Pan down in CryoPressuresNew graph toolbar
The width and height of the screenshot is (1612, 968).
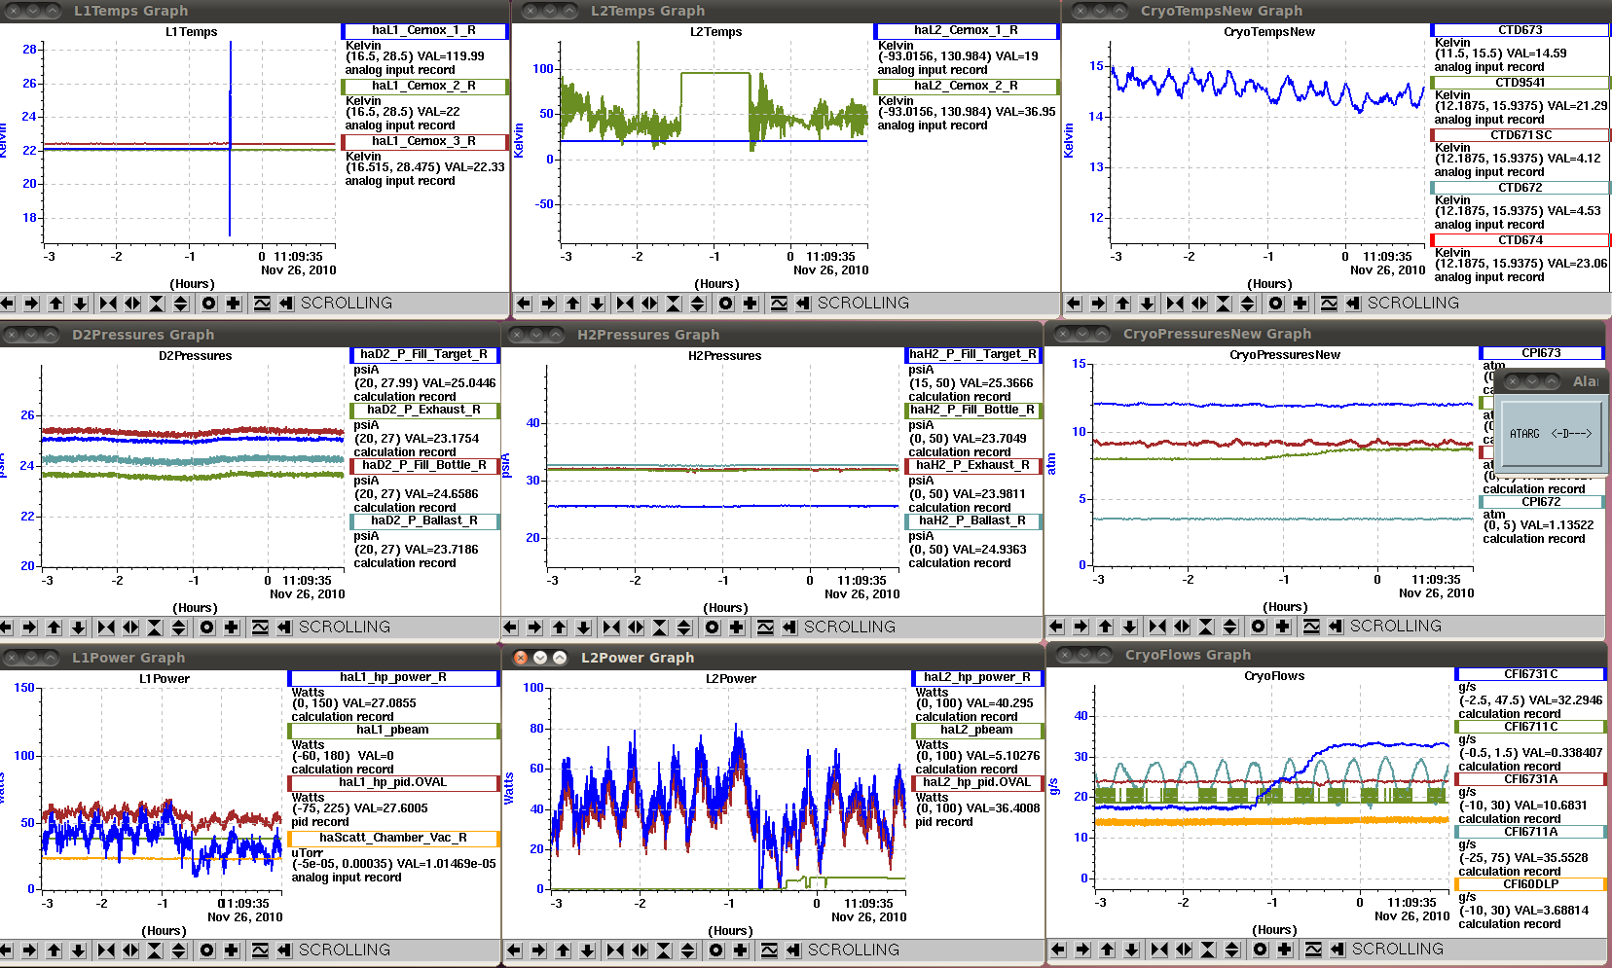tap(1129, 627)
